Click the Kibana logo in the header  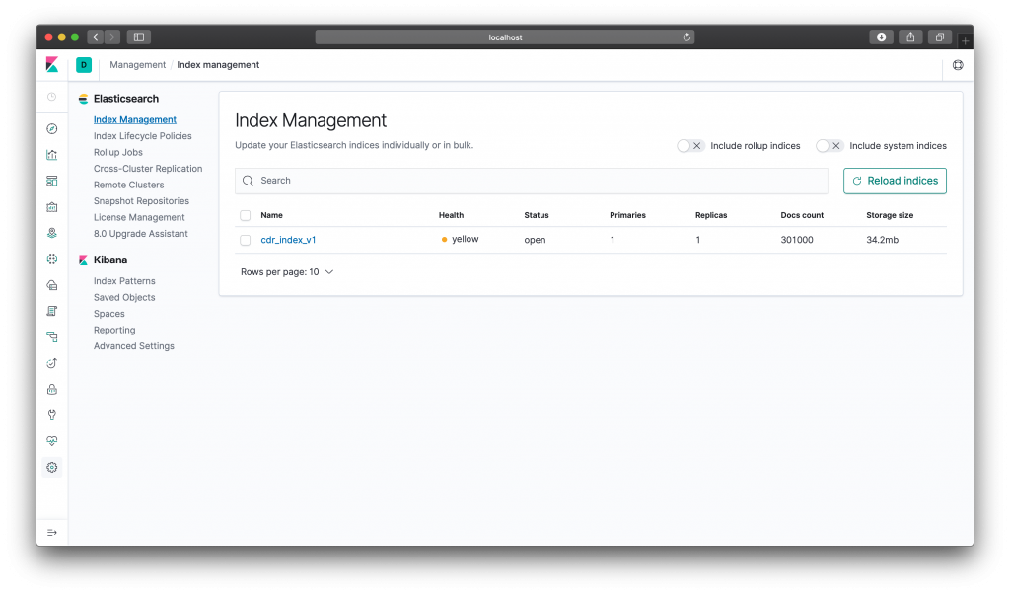pos(52,64)
